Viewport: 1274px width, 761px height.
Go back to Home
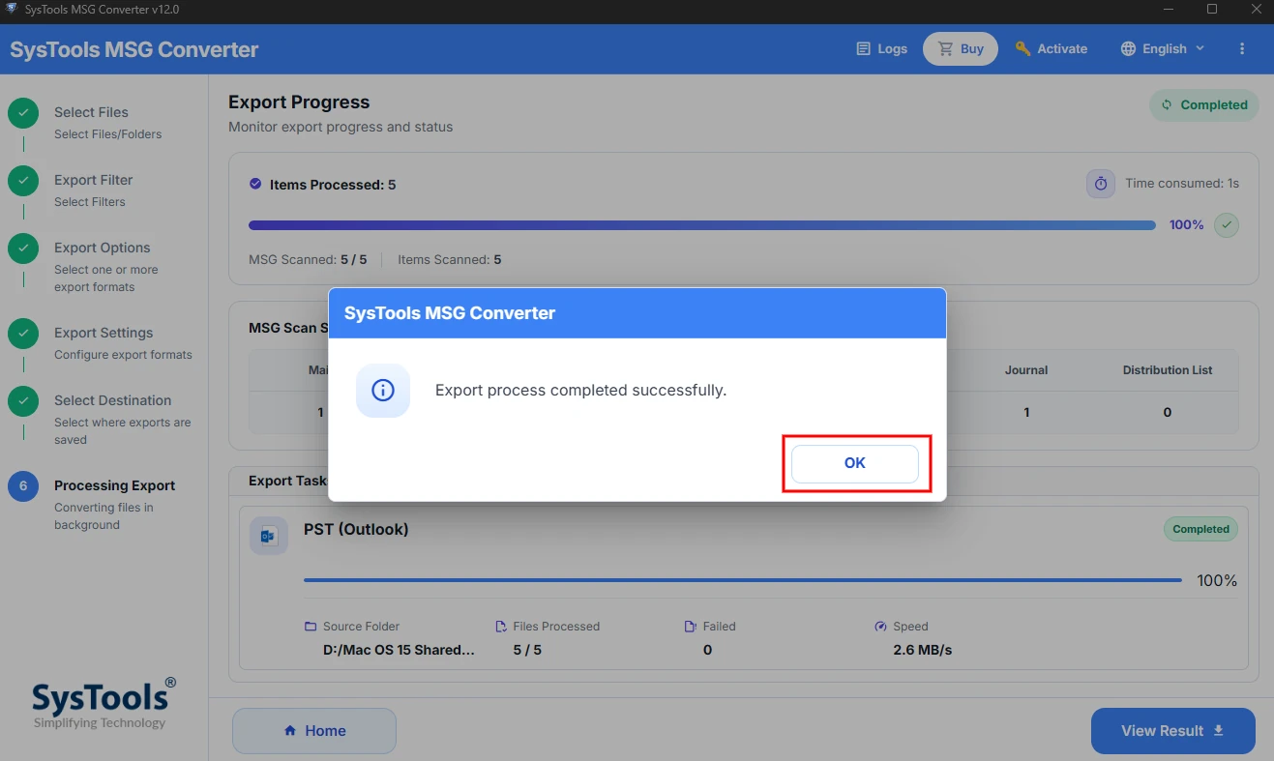(x=314, y=731)
